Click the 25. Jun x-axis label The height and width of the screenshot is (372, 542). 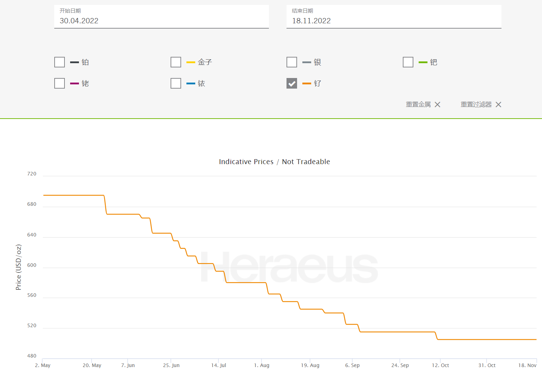pos(171,365)
